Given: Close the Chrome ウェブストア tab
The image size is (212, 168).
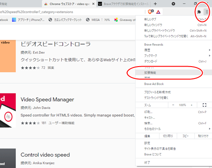Looking at the screenshot, I should [93, 4].
